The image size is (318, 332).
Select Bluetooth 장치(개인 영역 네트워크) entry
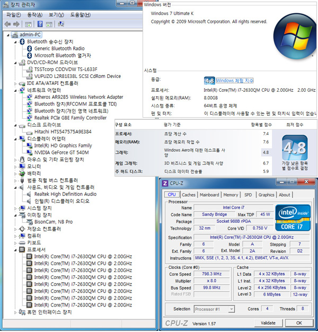click(x=72, y=111)
